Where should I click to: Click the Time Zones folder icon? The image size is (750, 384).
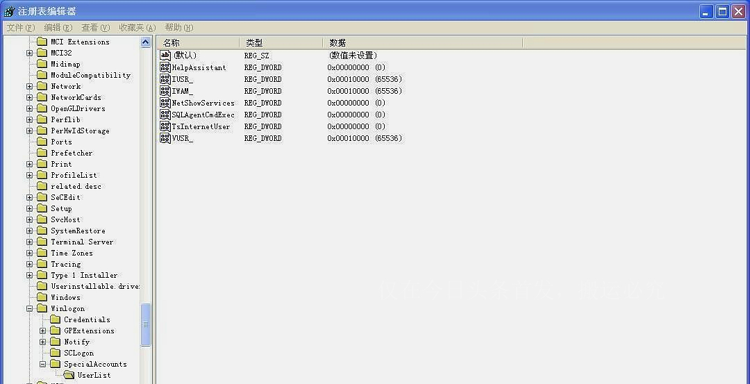click(x=42, y=253)
